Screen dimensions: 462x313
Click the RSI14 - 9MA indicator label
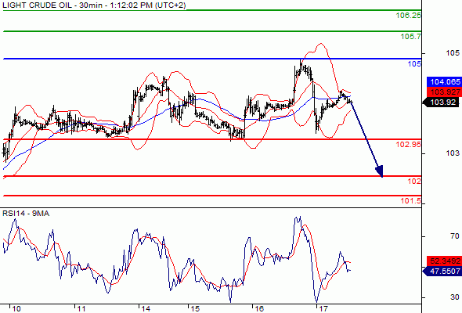(x=26, y=214)
